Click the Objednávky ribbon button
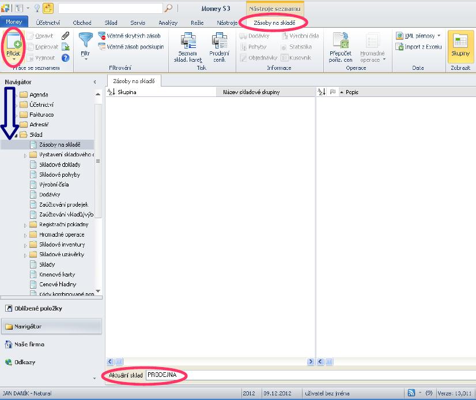Screen dimensions: 476x400 coord(258,58)
